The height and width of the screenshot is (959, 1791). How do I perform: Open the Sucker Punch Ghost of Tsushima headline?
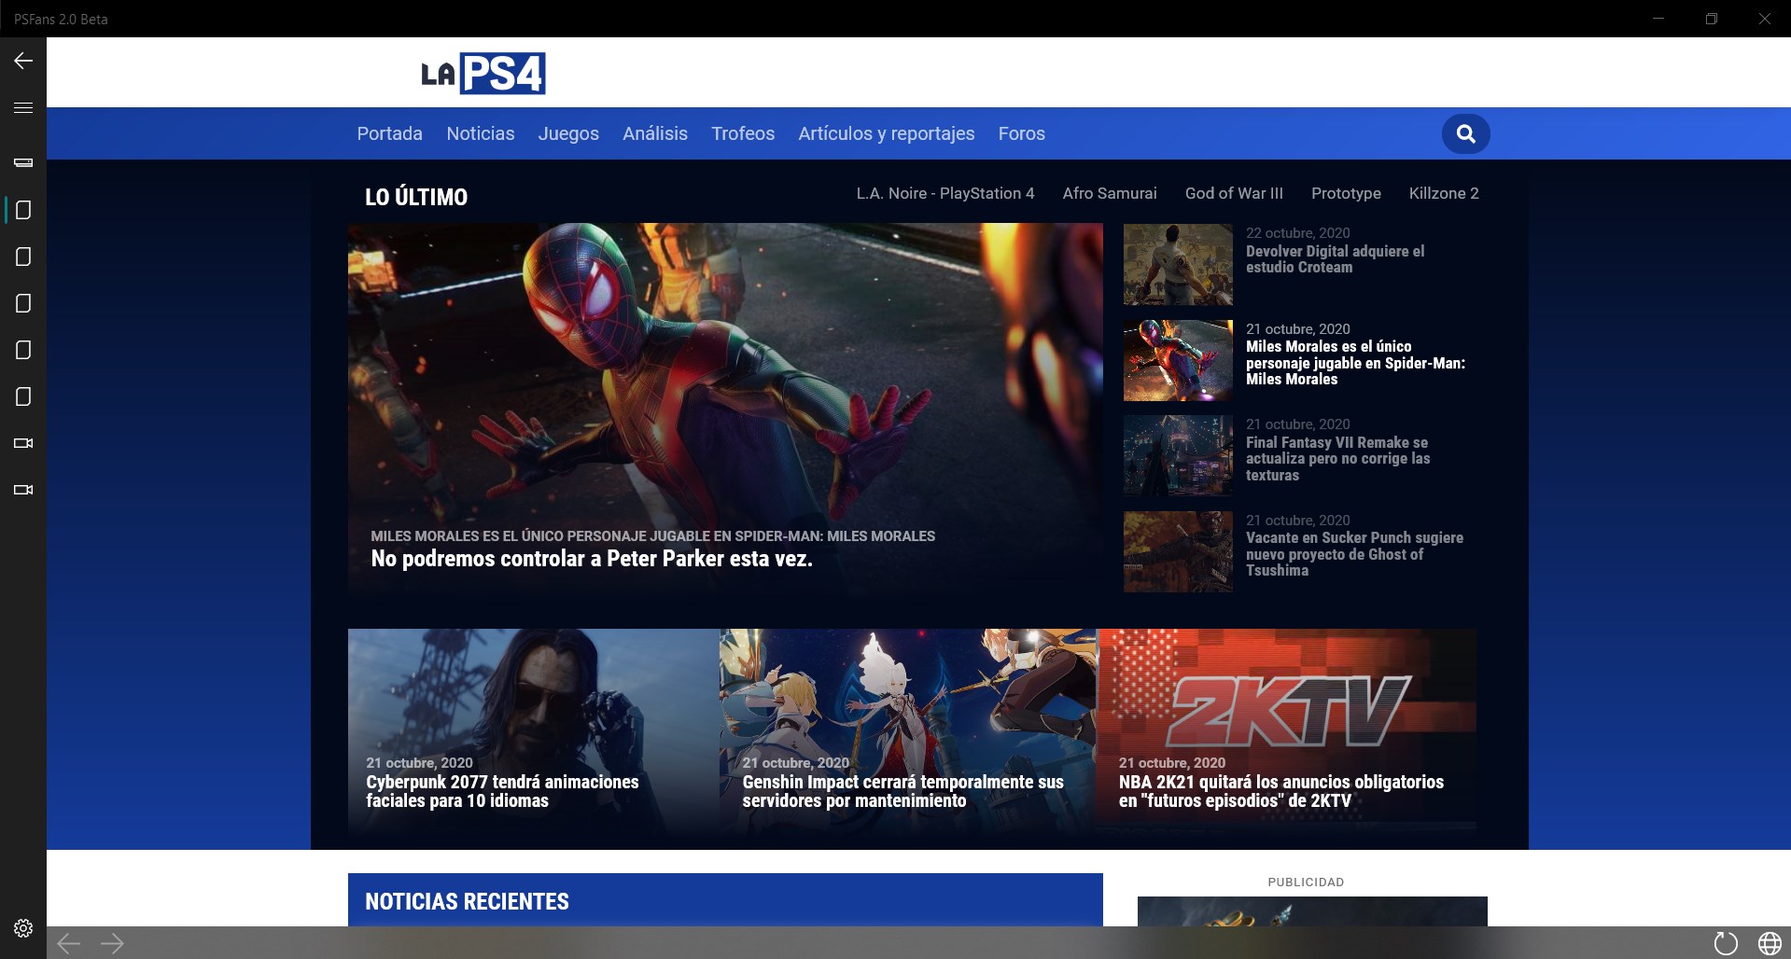coord(1354,554)
